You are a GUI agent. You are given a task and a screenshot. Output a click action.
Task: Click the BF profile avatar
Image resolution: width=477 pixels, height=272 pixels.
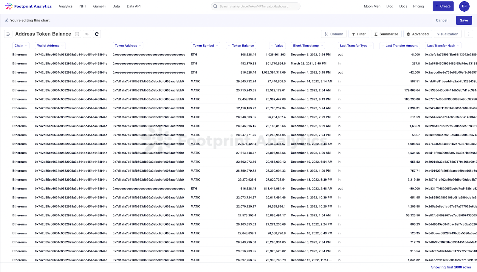pos(464,6)
